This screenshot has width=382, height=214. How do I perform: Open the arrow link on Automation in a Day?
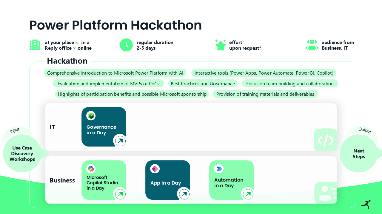point(248,194)
